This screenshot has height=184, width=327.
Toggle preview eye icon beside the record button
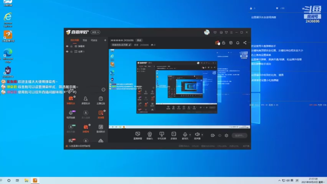(x=219, y=135)
